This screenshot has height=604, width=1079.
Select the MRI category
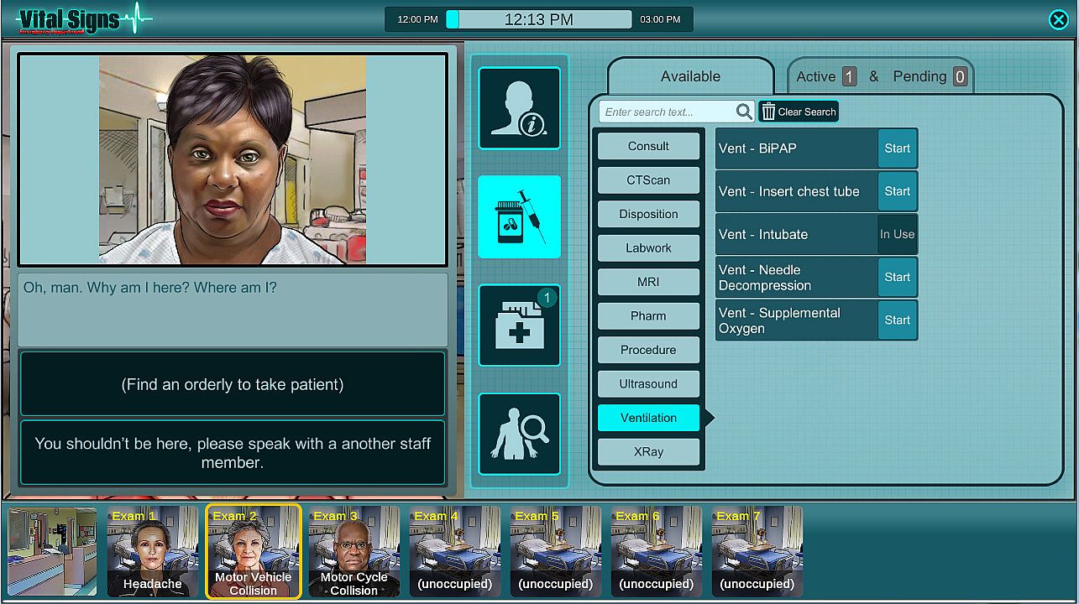(648, 282)
